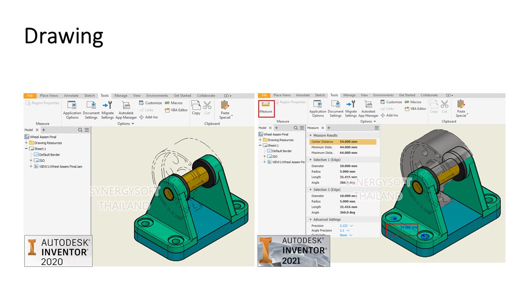
Task: Click the Measure tool in Inventor 2021
Action: point(266,108)
